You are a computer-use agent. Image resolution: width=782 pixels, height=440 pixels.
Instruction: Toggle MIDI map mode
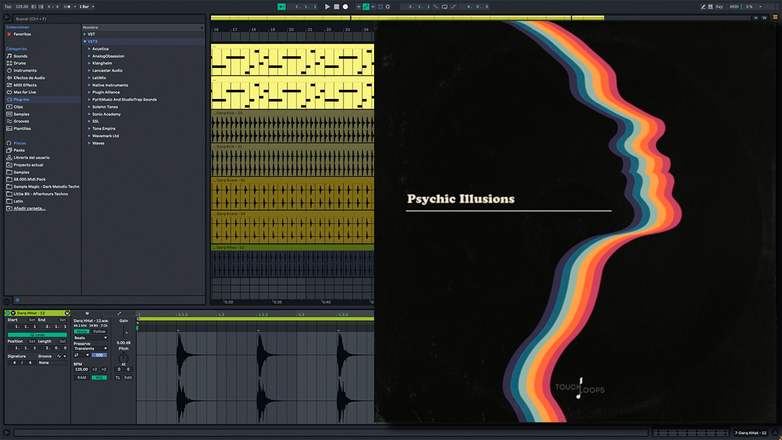(x=734, y=7)
